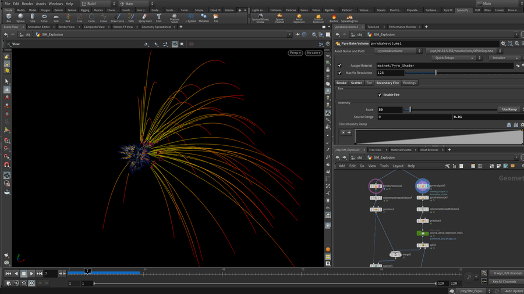Open the No cam camera dropdown
The width and height of the screenshot is (524, 294).
(x=313, y=53)
